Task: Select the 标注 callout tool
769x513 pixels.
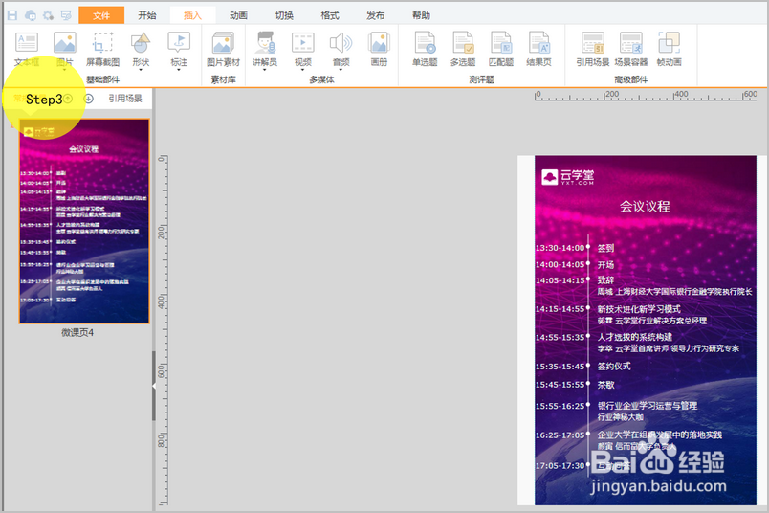Action: (x=179, y=49)
